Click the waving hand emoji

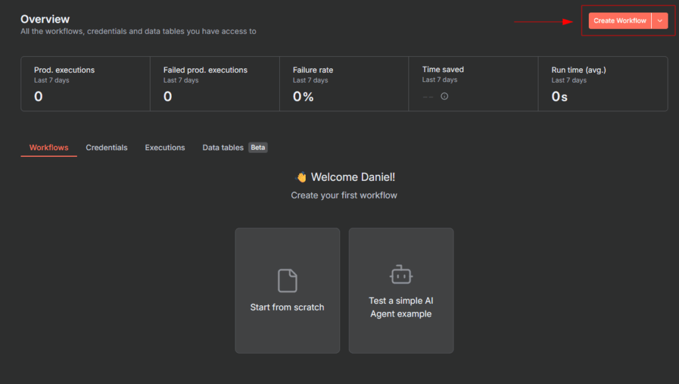pos(301,177)
